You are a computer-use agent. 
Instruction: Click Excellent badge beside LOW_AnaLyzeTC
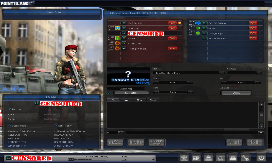tap(198, 33)
